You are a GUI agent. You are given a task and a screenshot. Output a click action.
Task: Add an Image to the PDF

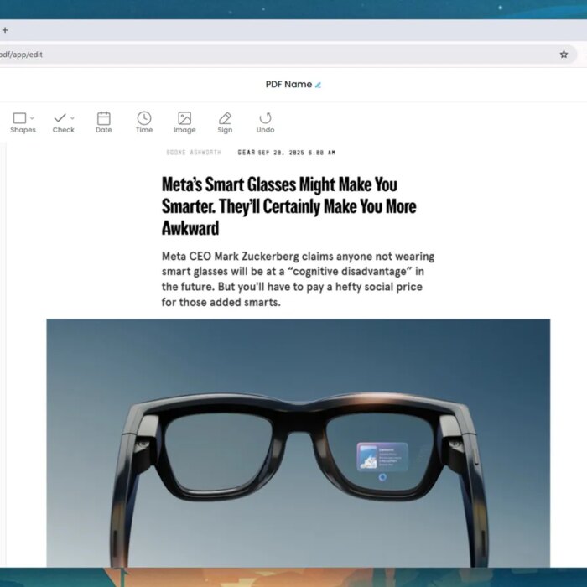(184, 122)
